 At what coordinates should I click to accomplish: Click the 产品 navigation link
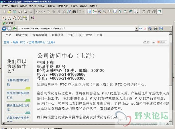pyautogui.click(x=8, y=35)
